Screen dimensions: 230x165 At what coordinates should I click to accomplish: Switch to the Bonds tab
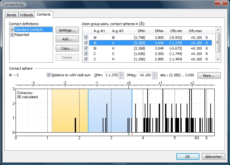click(x=11, y=15)
